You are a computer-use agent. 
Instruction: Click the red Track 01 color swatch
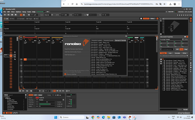pos(37,98)
